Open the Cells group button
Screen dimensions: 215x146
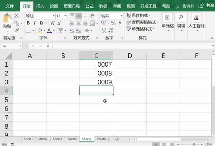tap(168, 22)
